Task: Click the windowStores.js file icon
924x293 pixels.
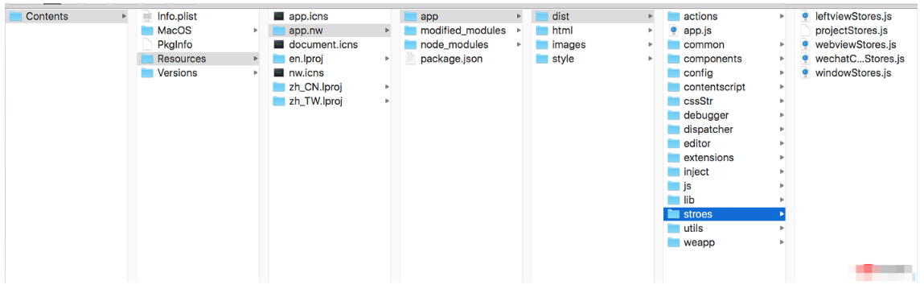Action: click(806, 73)
